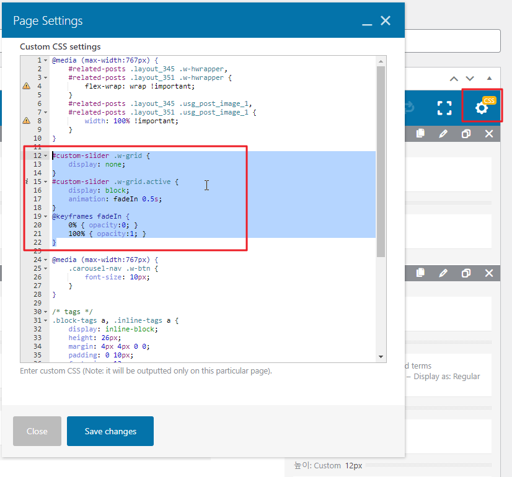Image resolution: width=512 pixels, height=477 pixels.
Task: Click the Close button
Action: coord(37,431)
